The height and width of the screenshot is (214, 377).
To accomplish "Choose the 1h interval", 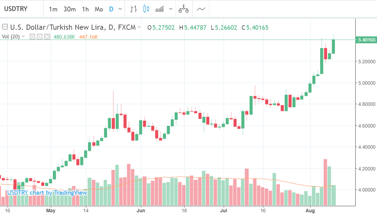I will coord(85,9).
